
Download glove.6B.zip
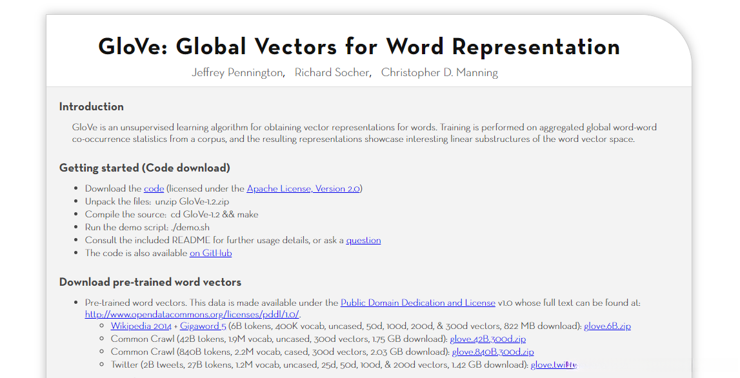pyautogui.click(x=607, y=326)
